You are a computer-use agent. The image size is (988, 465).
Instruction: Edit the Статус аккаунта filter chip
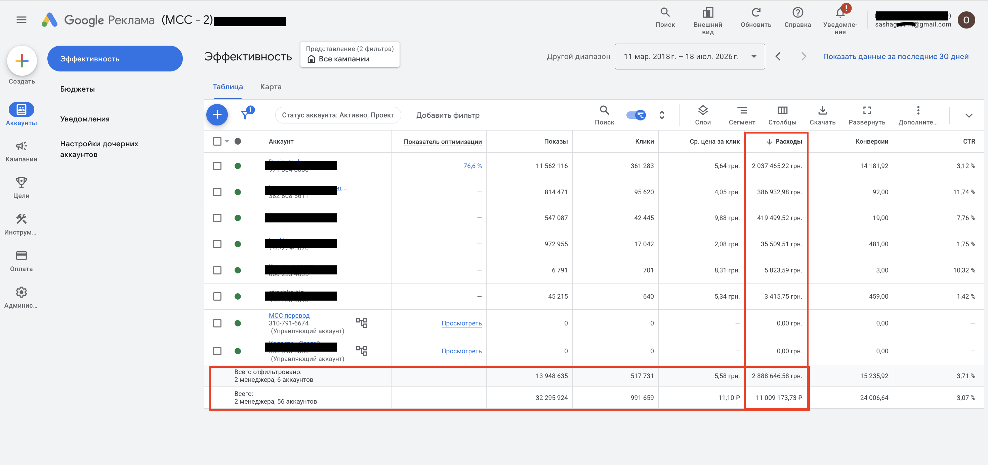338,115
